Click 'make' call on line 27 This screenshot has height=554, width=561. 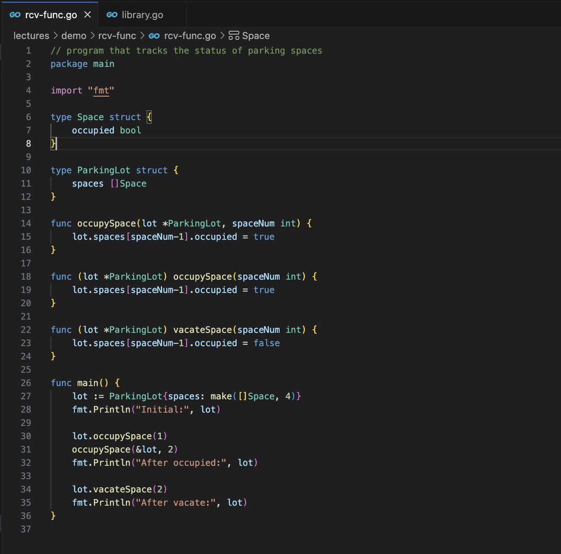point(221,396)
